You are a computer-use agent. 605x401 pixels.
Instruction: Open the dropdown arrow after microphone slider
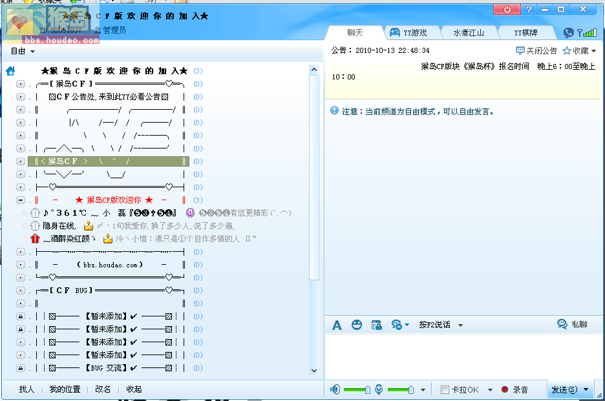(423, 390)
